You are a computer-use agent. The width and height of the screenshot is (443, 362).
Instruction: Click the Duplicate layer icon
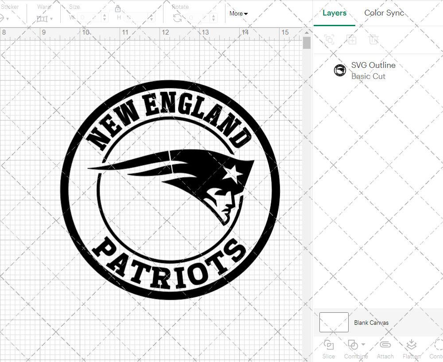tap(352, 39)
